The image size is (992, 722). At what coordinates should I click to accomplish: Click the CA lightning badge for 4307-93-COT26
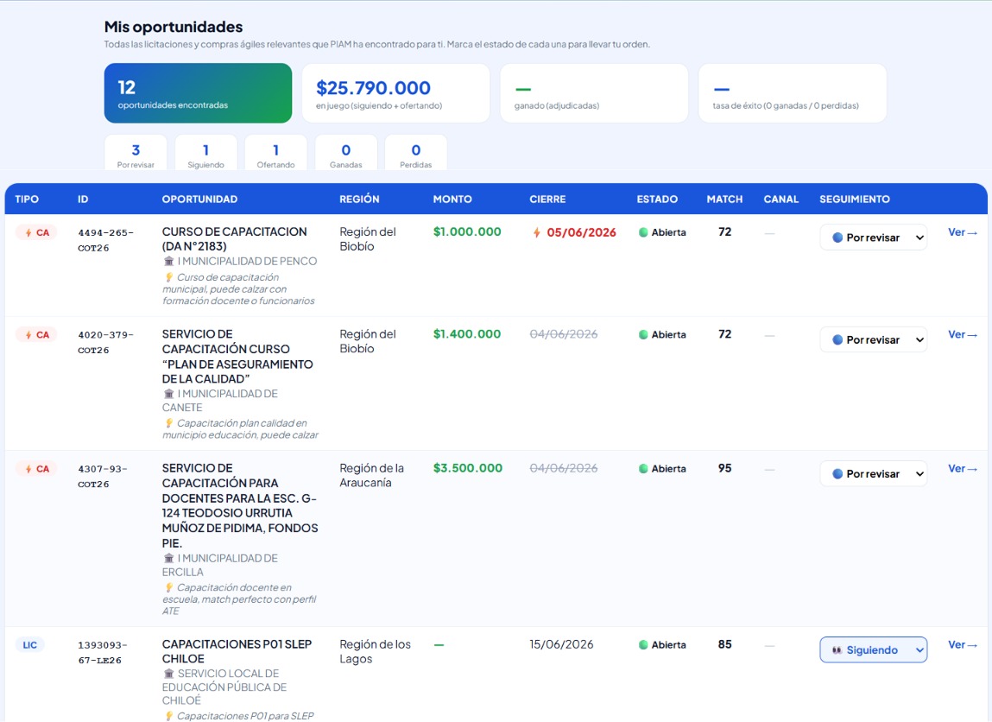(x=37, y=469)
